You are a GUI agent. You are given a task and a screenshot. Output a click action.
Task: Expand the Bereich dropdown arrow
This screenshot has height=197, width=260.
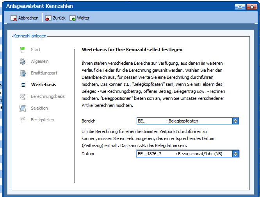(235, 121)
